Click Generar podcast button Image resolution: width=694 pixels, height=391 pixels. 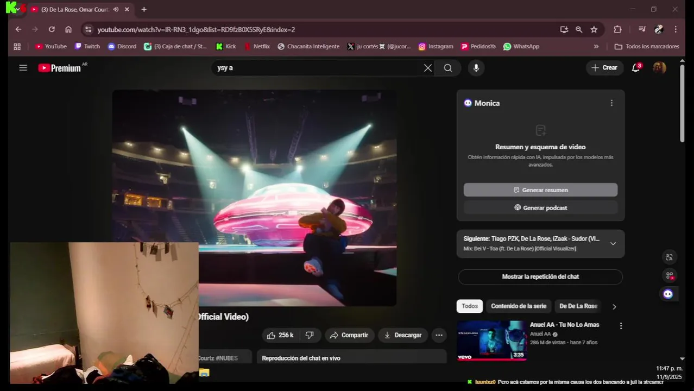(540, 207)
